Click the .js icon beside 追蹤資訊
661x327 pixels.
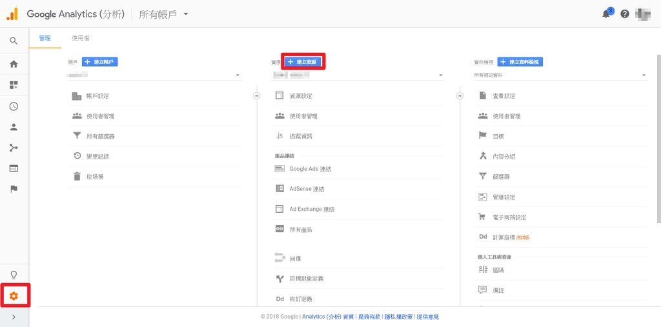[279, 135]
